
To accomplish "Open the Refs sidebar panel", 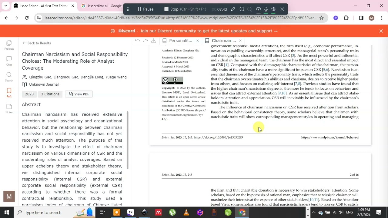I will point(9,93).
